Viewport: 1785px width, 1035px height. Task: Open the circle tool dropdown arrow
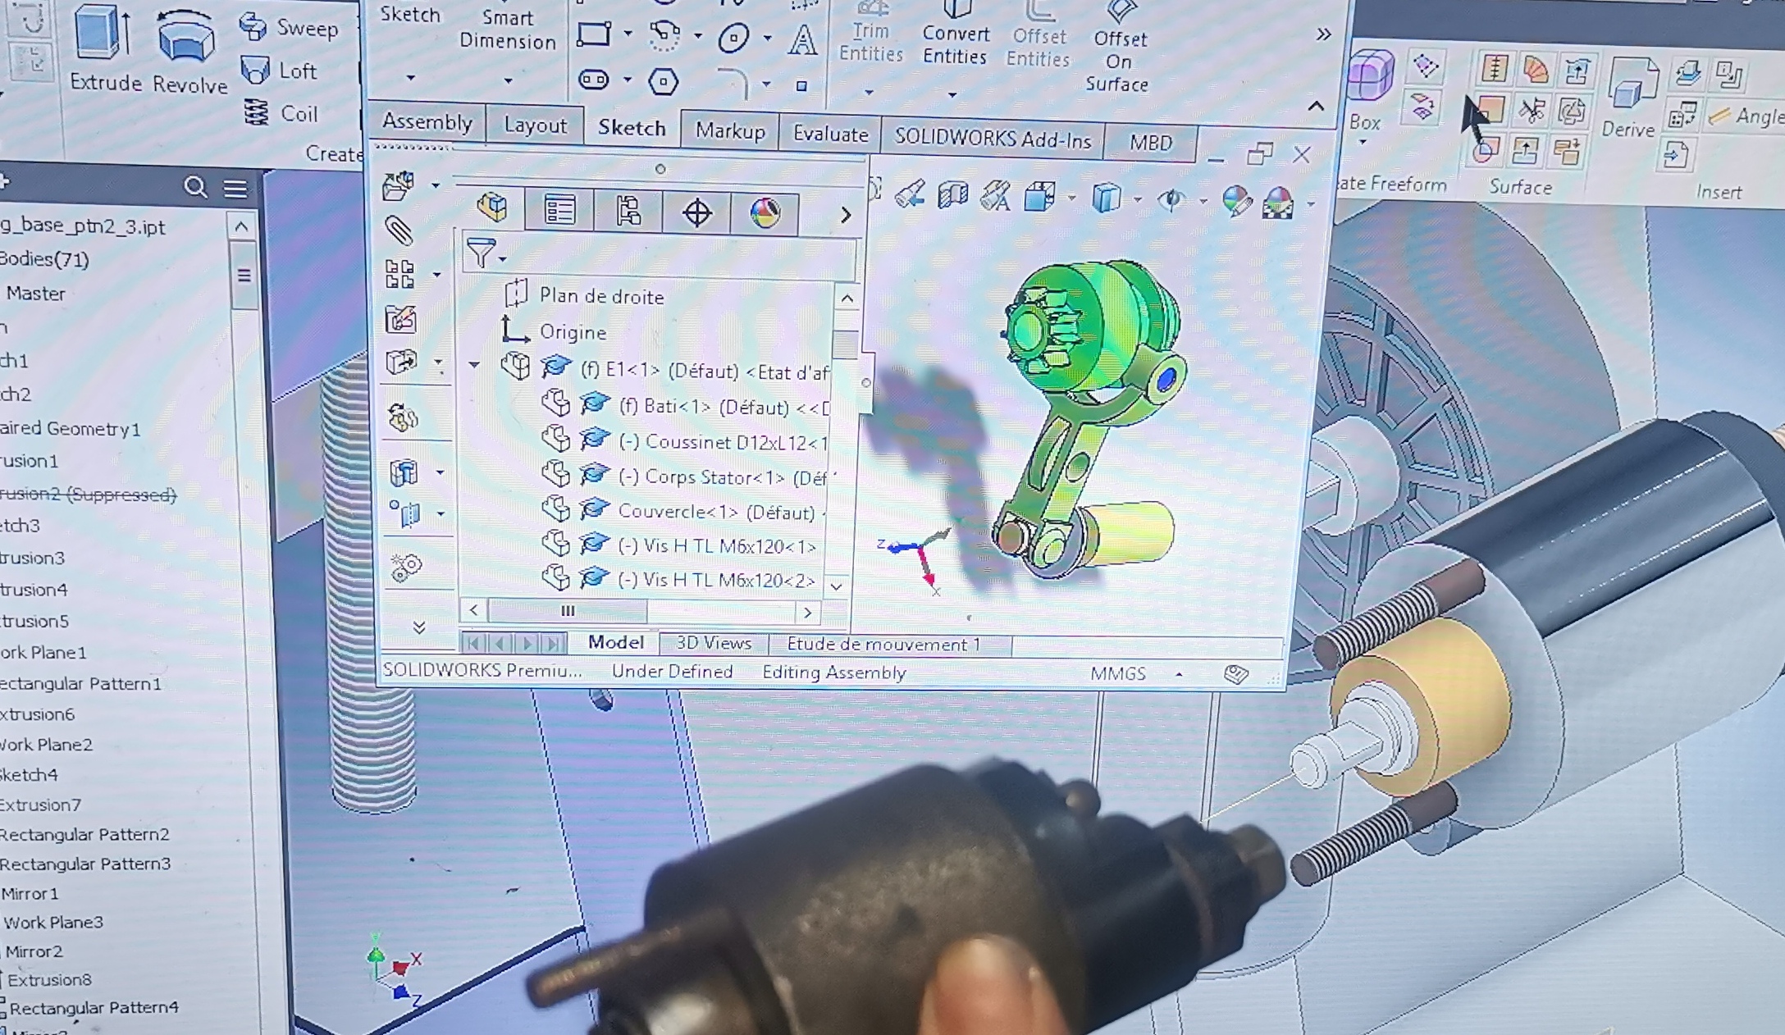[x=767, y=39]
